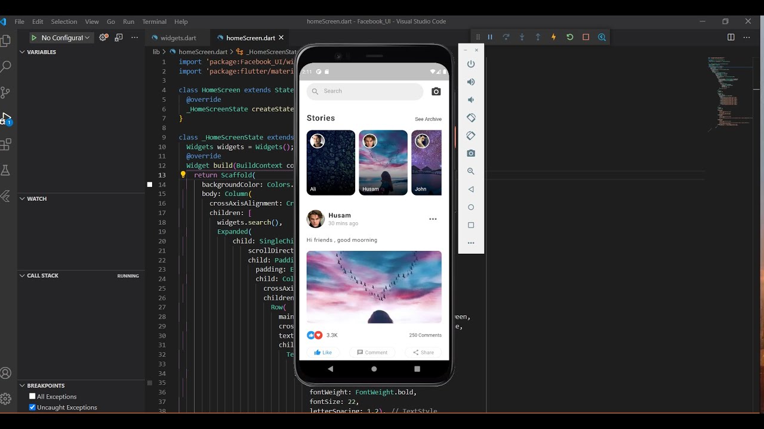Click the emulator power button
The image size is (764, 429).
471,64
